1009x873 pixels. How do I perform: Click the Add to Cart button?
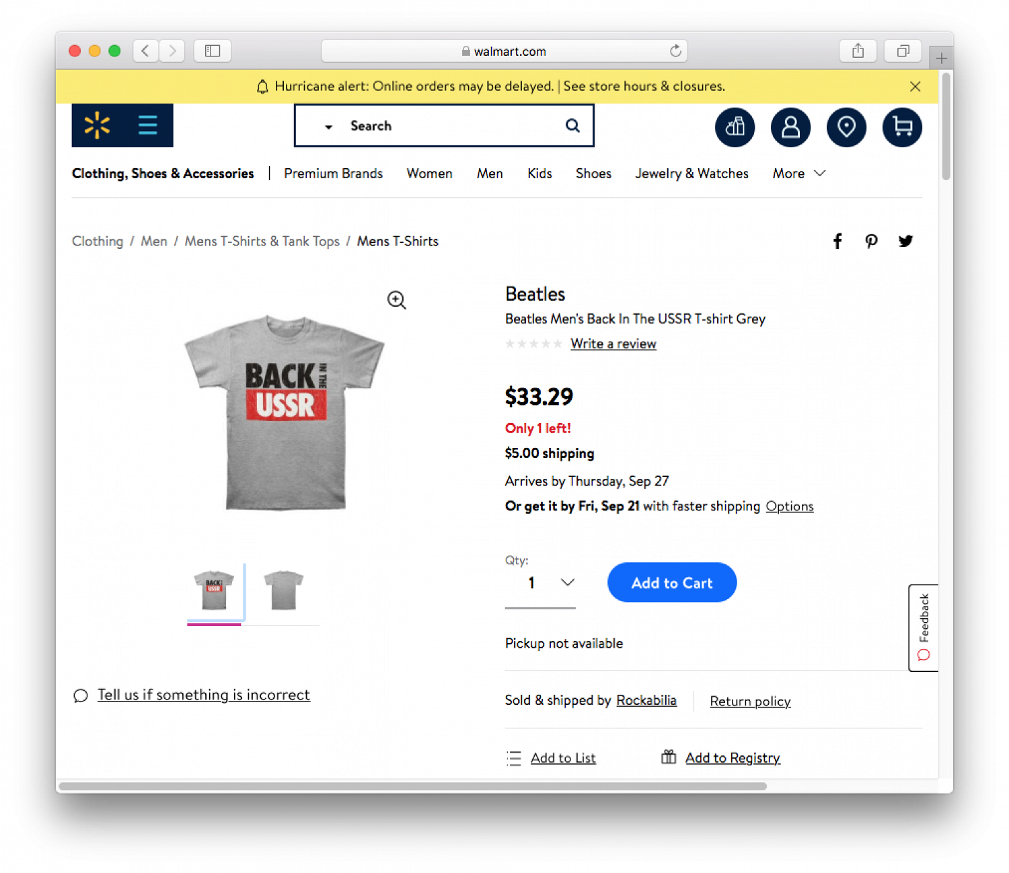pyautogui.click(x=672, y=582)
